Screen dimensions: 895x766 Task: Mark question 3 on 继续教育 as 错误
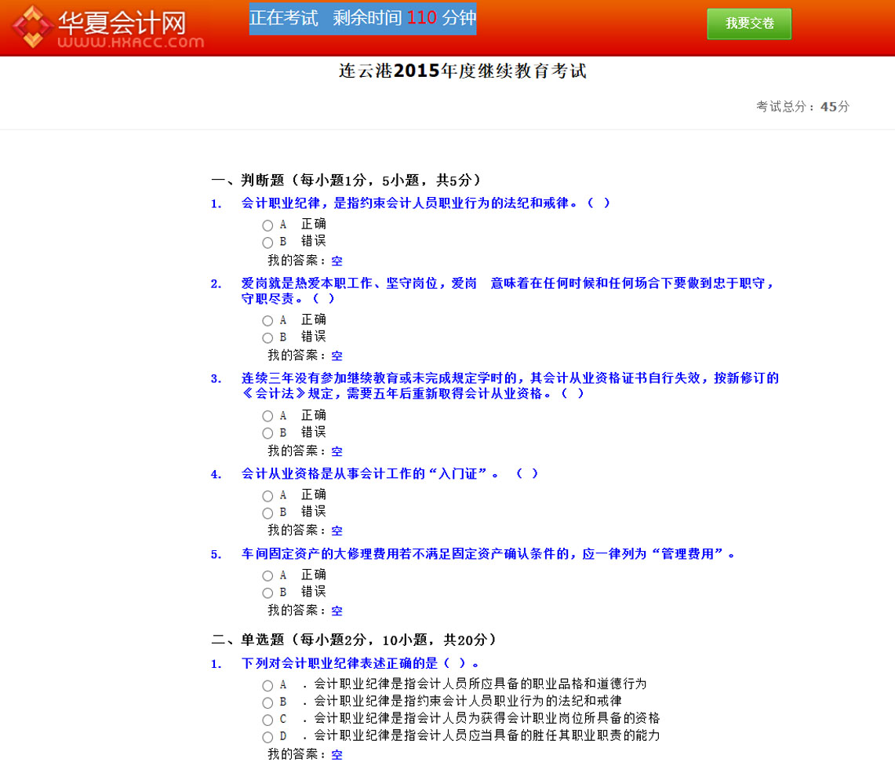click(x=267, y=433)
